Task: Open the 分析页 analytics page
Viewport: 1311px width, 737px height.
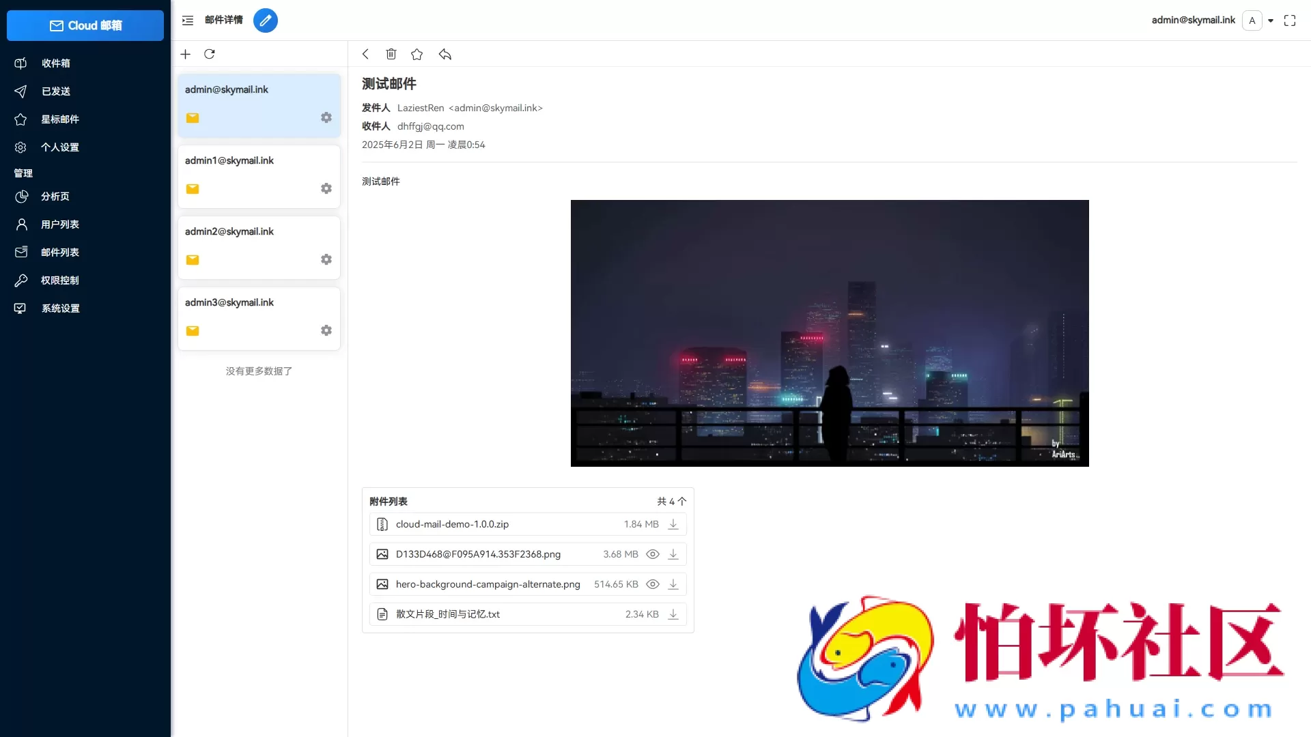Action: (20, 197)
